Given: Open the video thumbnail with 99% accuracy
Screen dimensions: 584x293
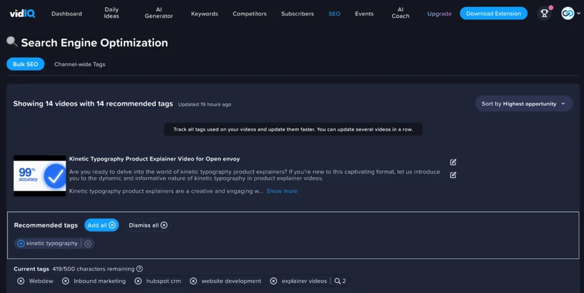Looking at the screenshot, I should (x=40, y=176).
